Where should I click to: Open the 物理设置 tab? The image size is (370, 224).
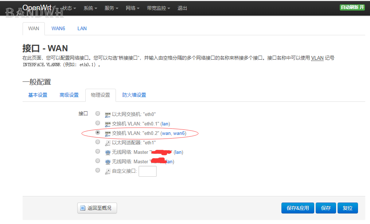(x=101, y=95)
